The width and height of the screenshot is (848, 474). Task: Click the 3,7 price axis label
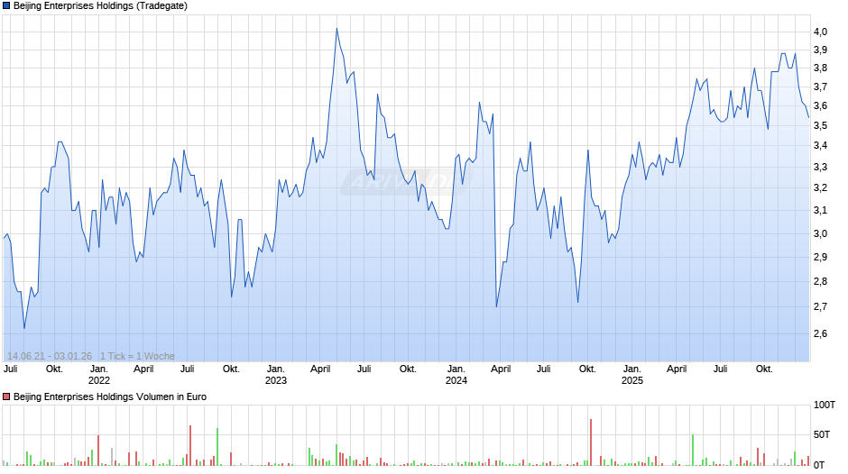pyautogui.click(x=820, y=87)
